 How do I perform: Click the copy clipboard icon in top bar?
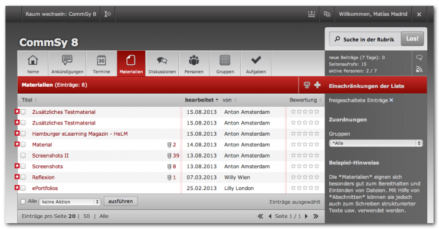[327, 14]
